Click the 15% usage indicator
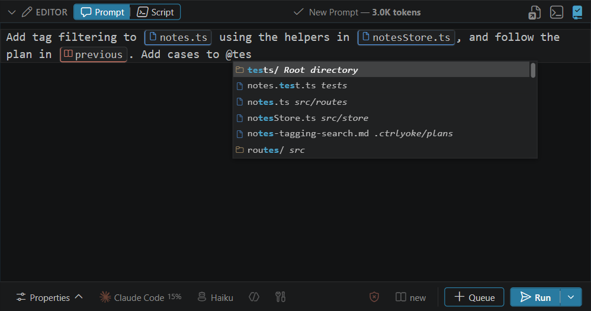 coord(175,297)
